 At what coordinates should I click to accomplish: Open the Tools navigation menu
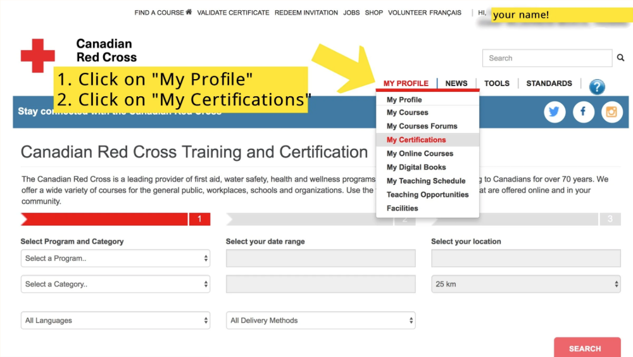click(497, 84)
